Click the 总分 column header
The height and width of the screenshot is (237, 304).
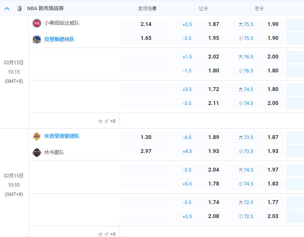pos(259,9)
